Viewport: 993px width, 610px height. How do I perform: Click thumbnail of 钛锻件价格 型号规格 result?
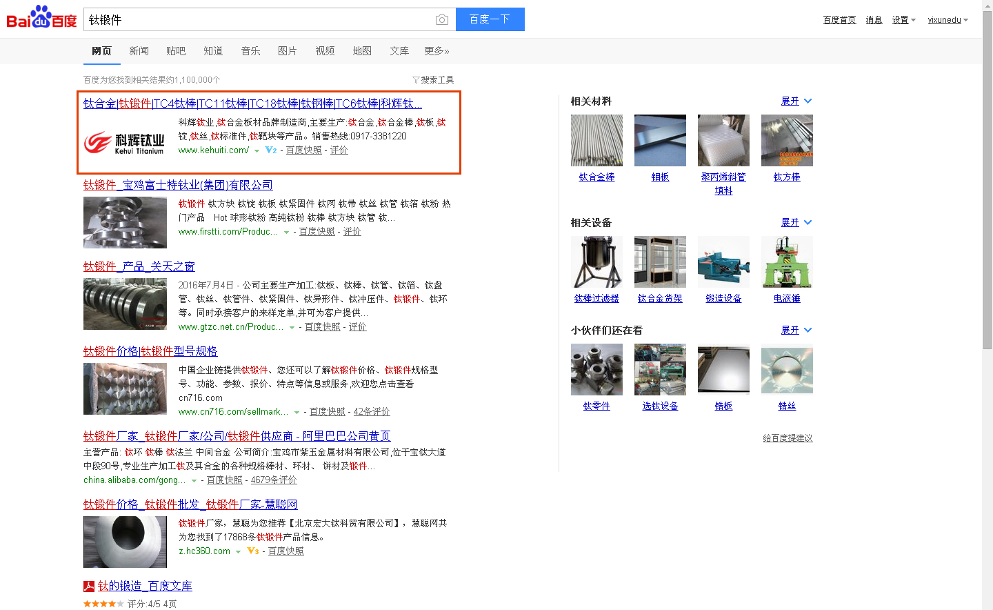[x=125, y=389]
